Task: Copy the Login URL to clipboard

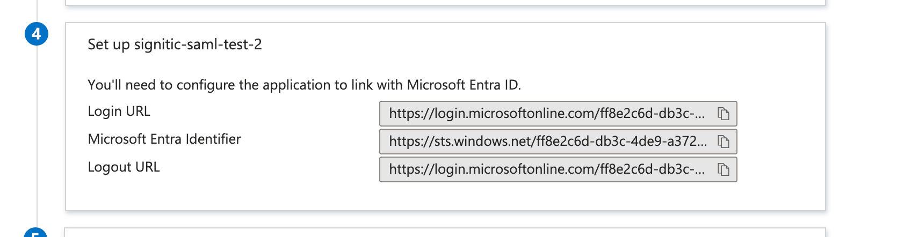Action: pos(724,114)
